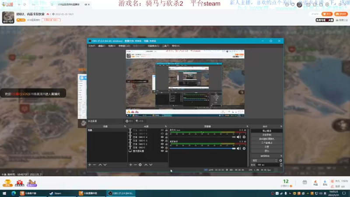Open the transition properties gear icon
Viewport: 350px width, 197px height.
[x=280, y=160]
